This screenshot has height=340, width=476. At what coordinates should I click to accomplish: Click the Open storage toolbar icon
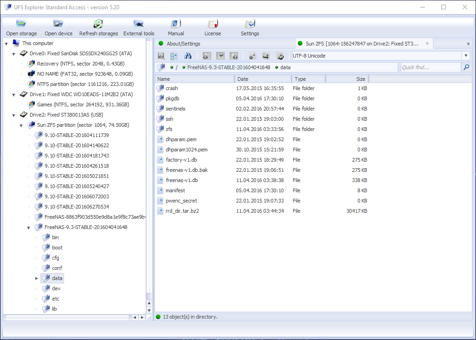click(x=21, y=24)
